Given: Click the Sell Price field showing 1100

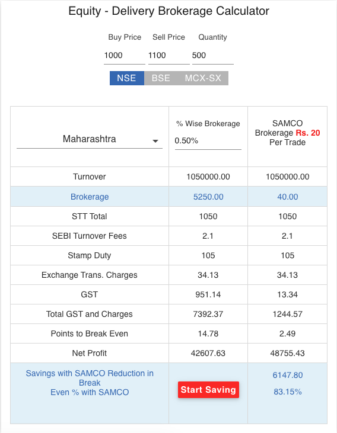Looking at the screenshot, I should coord(168,56).
